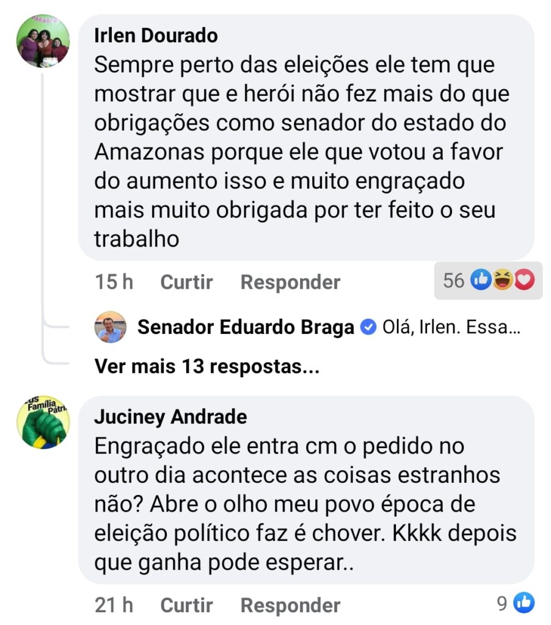Open the Juciney Andrade name link
The height and width of the screenshot is (625, 551).
[170, 417]
